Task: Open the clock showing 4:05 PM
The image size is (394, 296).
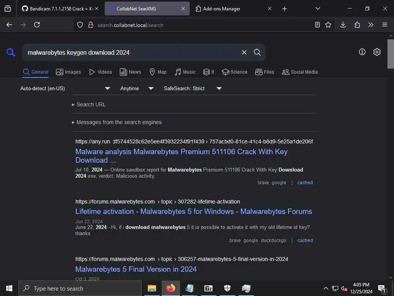Action: 361,288
